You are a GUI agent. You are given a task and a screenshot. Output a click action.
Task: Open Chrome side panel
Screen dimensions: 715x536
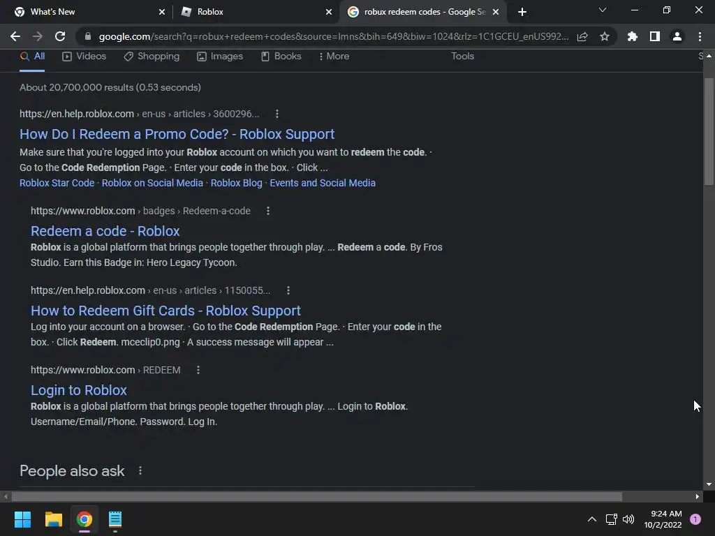[x=655, y=36]
